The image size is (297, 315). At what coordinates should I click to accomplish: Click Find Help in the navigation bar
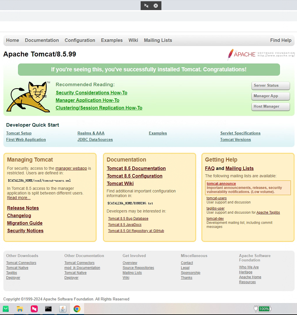pyautogui.click(x=281, y=40)
